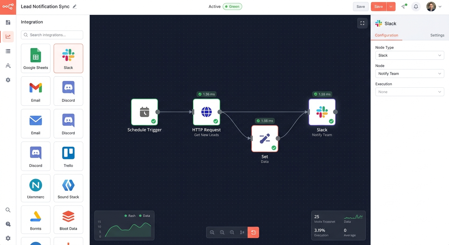Expand the orange Save button arrow
The image size is (449, 245).
(x=391, y=6)
